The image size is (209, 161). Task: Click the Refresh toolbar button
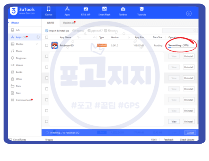[x=110, y=31]
